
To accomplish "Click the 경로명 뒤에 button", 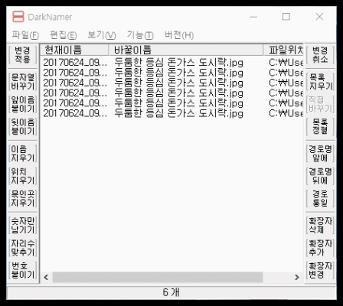I will coord(320,176).
